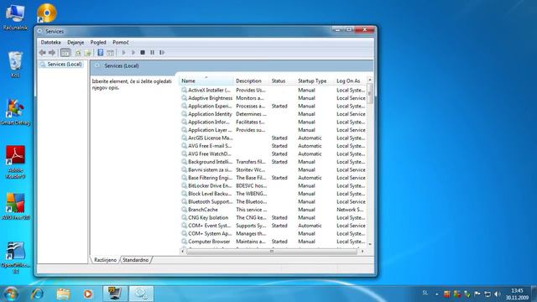Click the horizontal scrollbar right arrow
Image resolution: width=537 pixels, height=302 pixels.
[362, 252]
